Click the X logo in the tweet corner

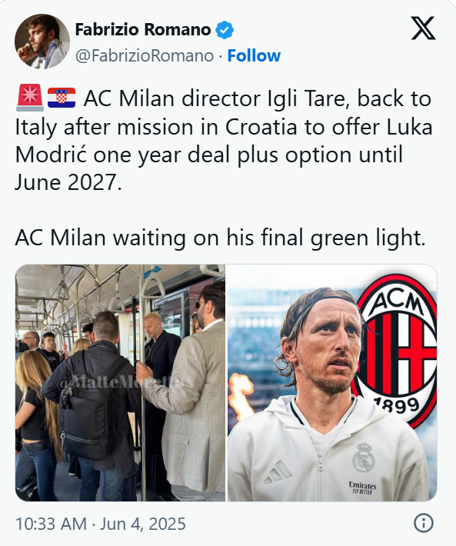coord(423,28)
